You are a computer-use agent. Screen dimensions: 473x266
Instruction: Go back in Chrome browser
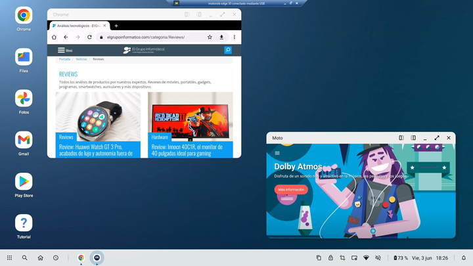tap(66, 37)
